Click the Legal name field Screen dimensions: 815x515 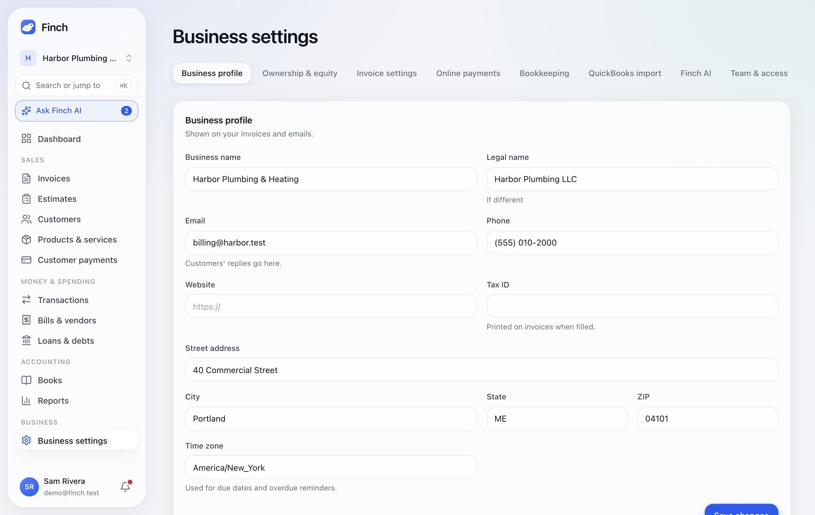(x=632, y=179)
